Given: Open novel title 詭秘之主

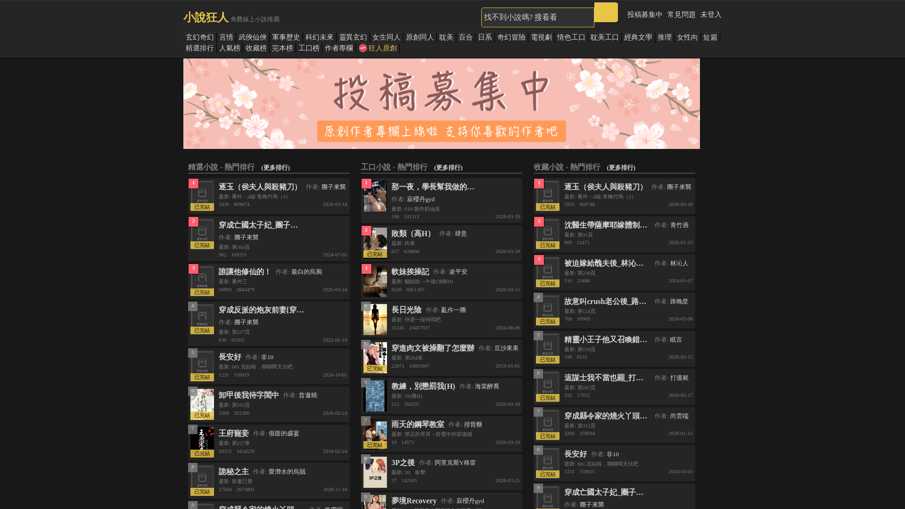Looking at the screenshot, I should coord(234,472).
